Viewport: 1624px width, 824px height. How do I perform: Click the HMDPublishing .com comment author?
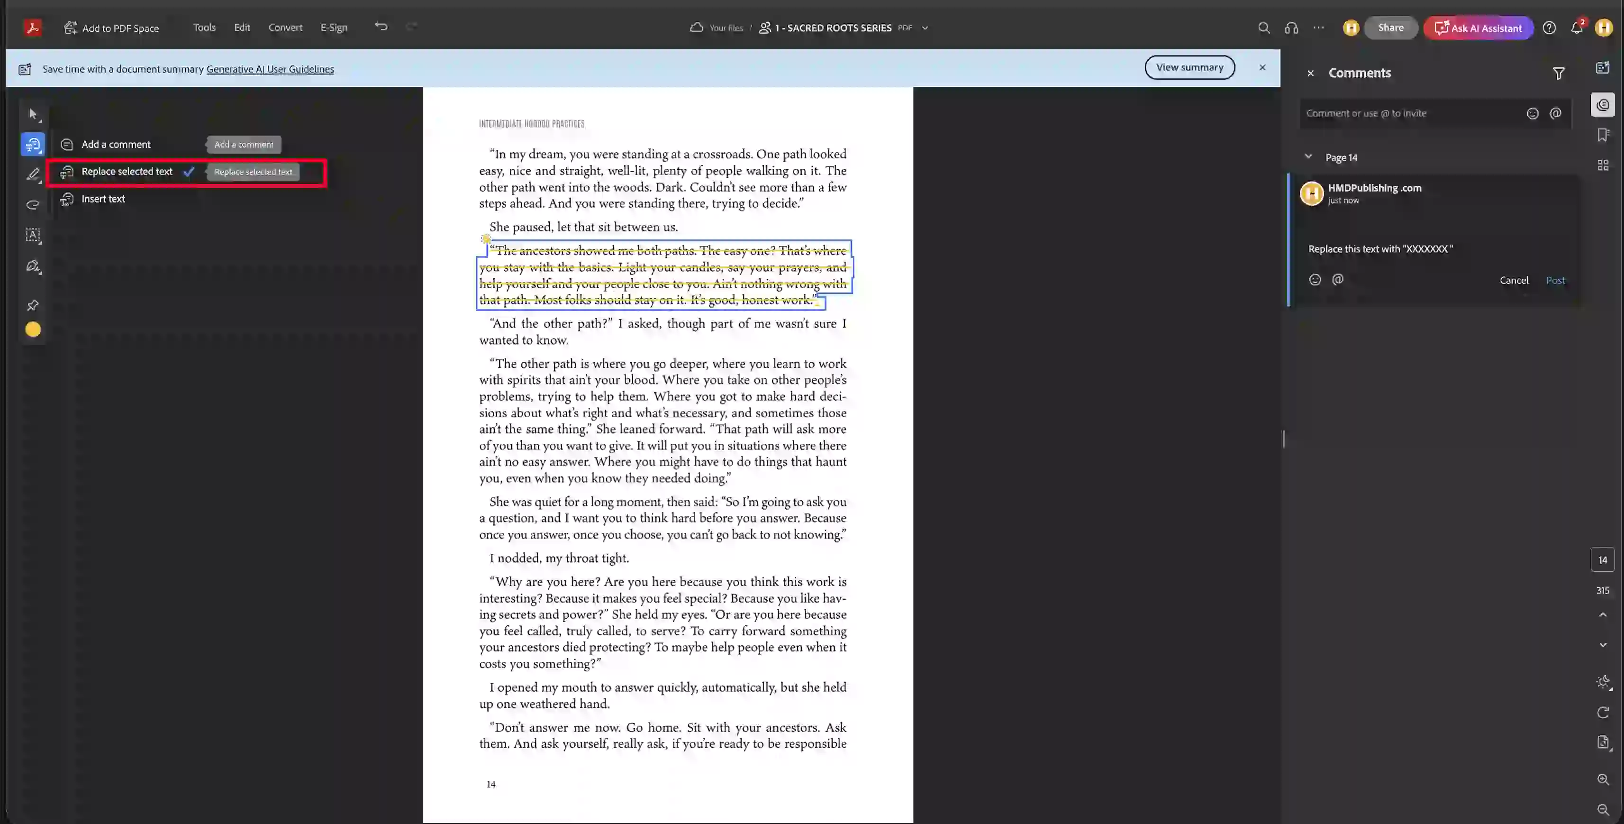click(x=1374, y=188)
